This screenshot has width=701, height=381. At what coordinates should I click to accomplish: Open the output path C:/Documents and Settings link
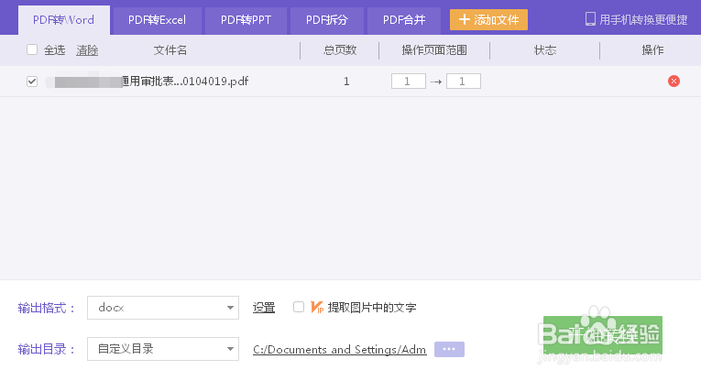(340, 349)
